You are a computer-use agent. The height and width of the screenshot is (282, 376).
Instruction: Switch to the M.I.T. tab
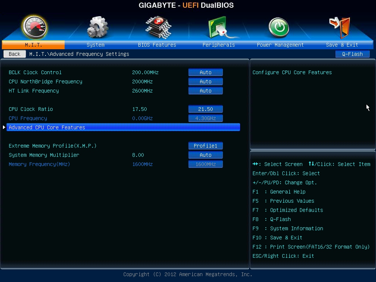33,45
